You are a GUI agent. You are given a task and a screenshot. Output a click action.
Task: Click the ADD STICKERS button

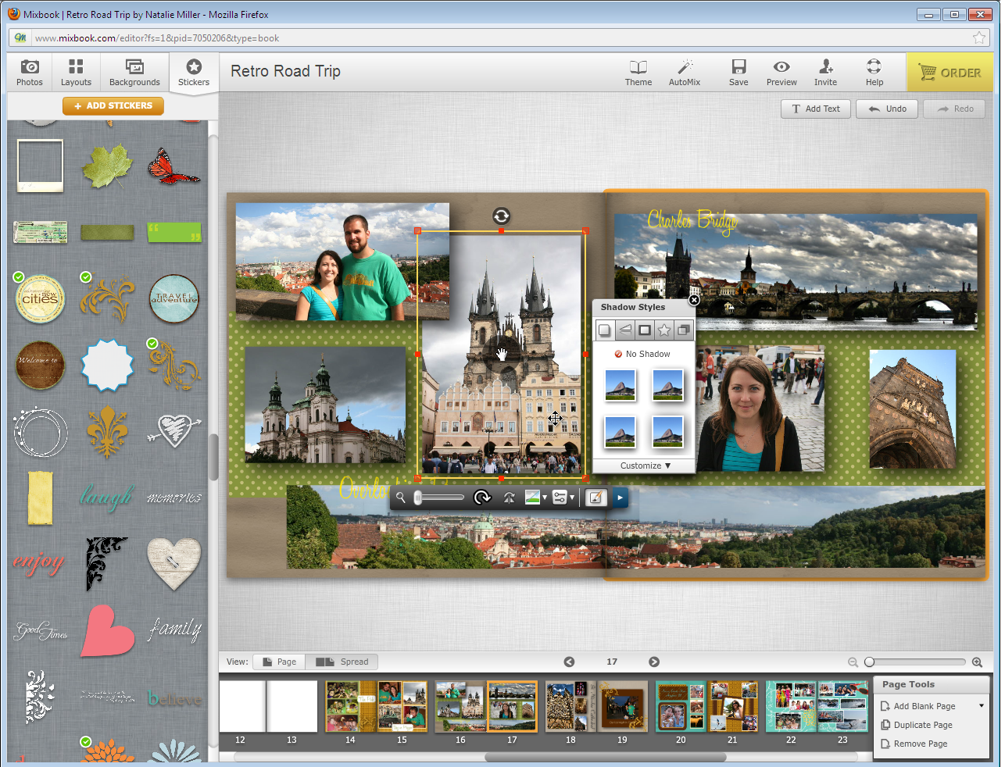click(x=113, y=105)
